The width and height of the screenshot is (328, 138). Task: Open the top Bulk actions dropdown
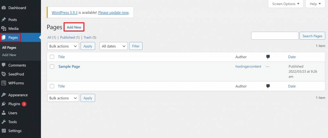(x=63, y=46)
